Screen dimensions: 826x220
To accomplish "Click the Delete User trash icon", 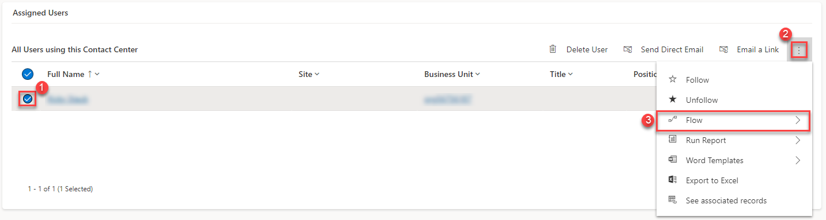I will pos(552,49).
